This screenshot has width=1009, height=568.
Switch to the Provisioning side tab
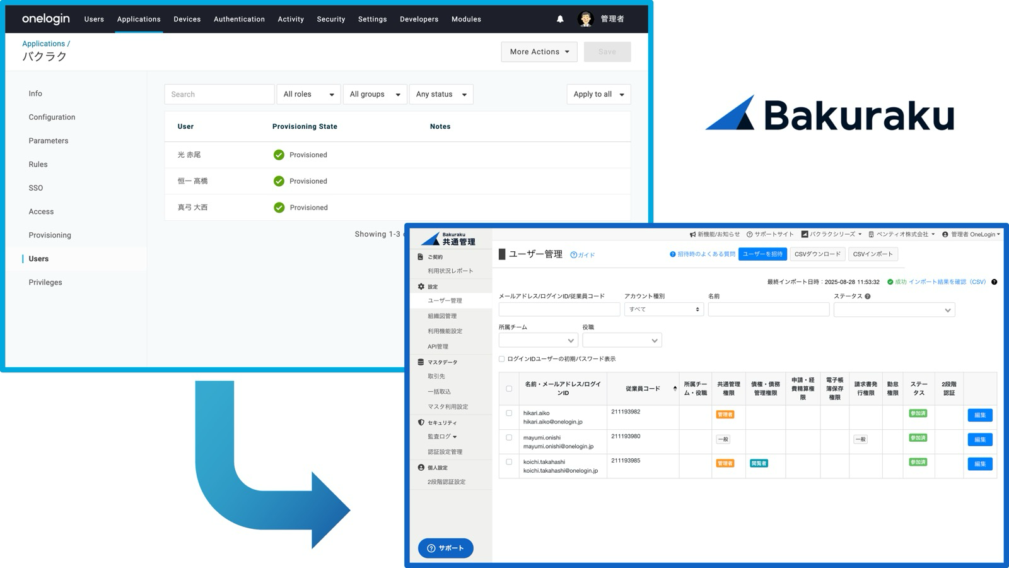50,235
